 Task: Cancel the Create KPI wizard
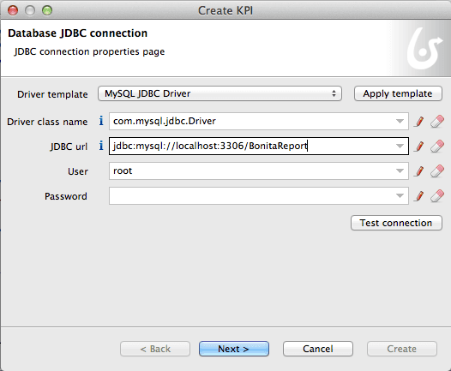coord(318,349)
